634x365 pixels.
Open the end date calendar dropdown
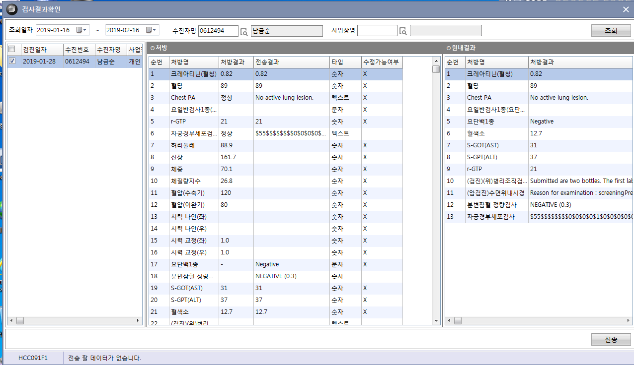pos(152,30)
